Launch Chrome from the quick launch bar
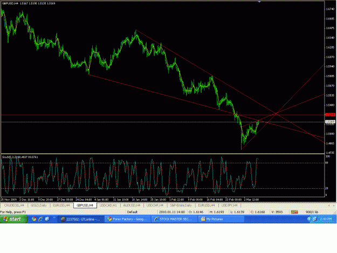This screenshot has width=337, height=253. click(34, 219)
